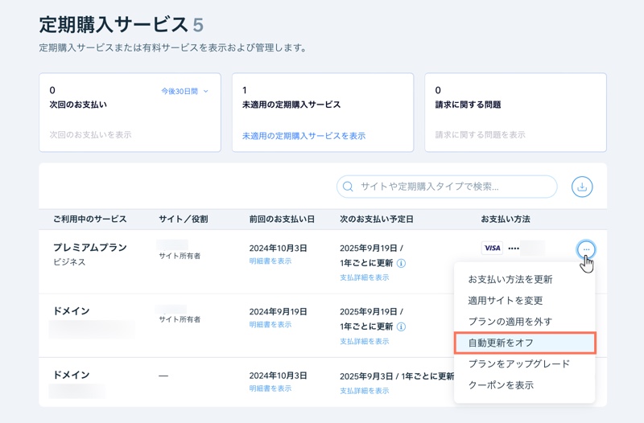Open 支払詳細を表示 in プレミアムプラン row
The height and width of the screenshot is (423, 644).
point(365,277)
